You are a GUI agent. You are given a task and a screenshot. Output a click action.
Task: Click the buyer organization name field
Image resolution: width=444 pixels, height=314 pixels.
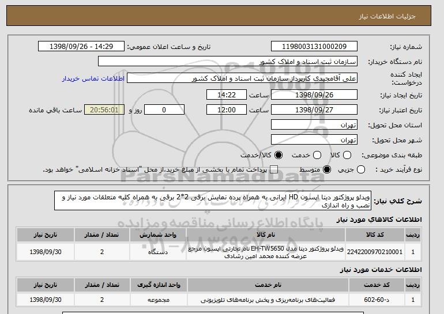tap(228, 62)
